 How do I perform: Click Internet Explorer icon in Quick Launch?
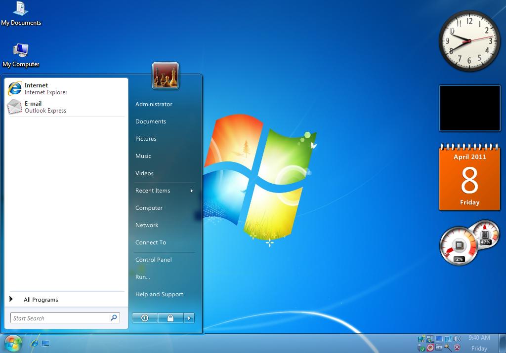point(34,343)
